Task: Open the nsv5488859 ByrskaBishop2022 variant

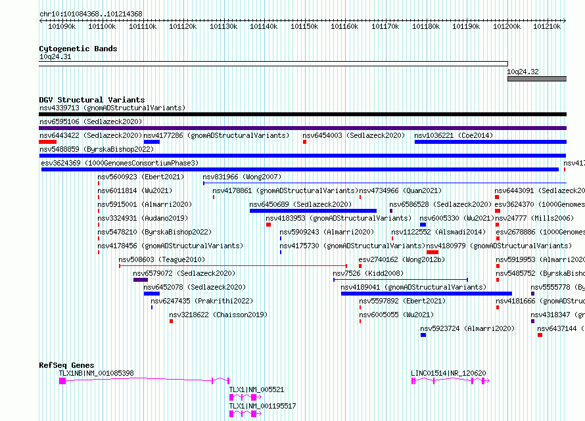Action: coord(97,150)
